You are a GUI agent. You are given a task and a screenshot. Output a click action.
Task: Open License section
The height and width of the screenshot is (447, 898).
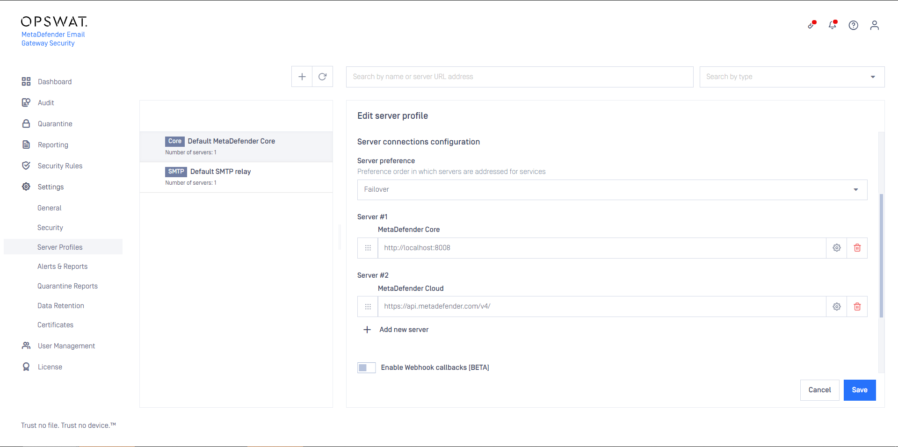pos(50,367)
